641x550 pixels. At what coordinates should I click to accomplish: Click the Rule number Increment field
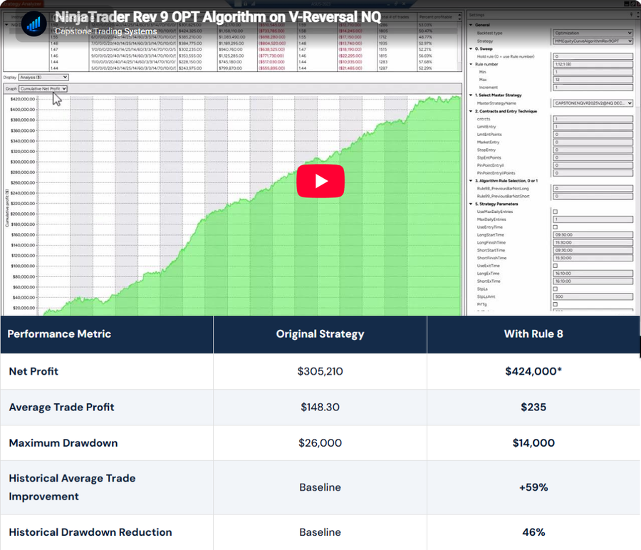coord(593,88)
